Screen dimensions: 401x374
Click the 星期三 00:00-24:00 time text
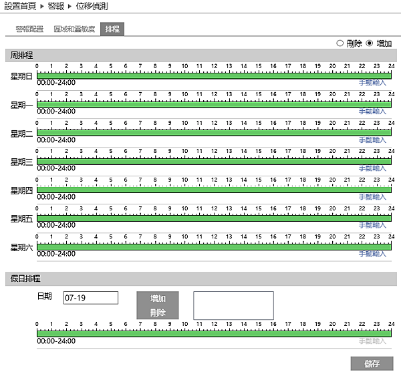coord(56,168)
